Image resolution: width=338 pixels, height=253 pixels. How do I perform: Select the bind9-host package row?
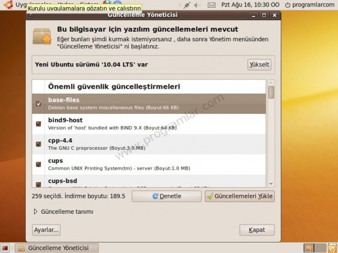[x=149, y=124]
